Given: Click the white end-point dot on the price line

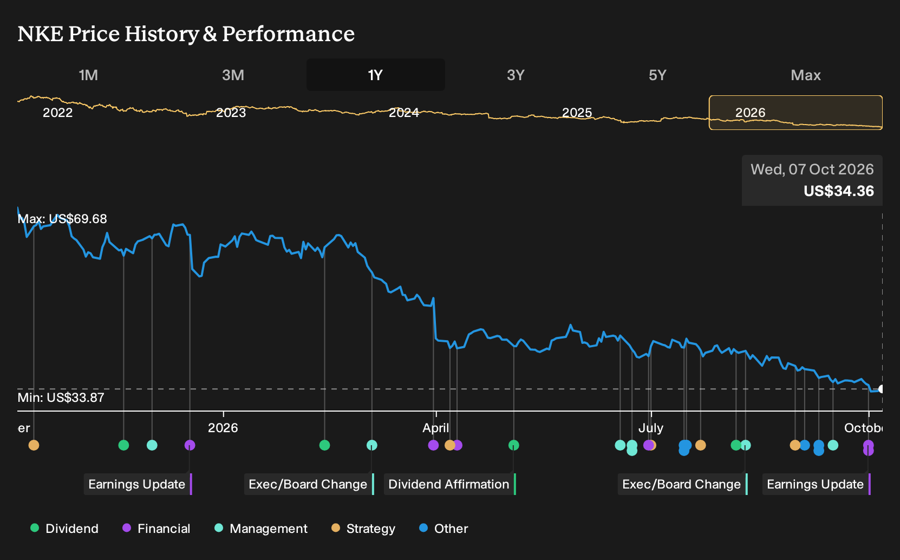Looking at the screenshot, I should 881,389.
